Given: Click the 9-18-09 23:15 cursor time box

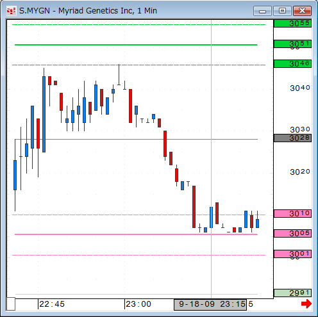Looking at the screenshot, I should [210, 304].
